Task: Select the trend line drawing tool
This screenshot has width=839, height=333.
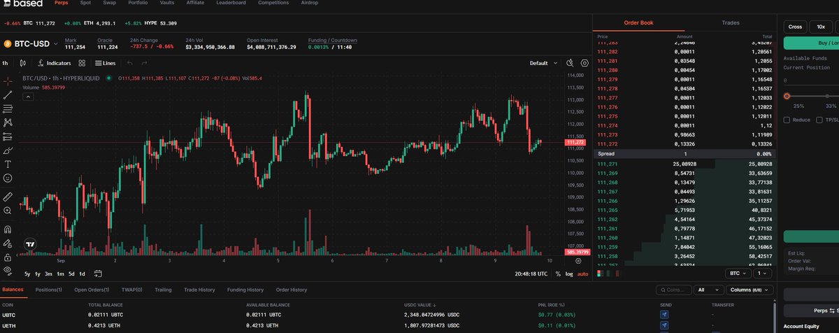Action: (8, 94)
